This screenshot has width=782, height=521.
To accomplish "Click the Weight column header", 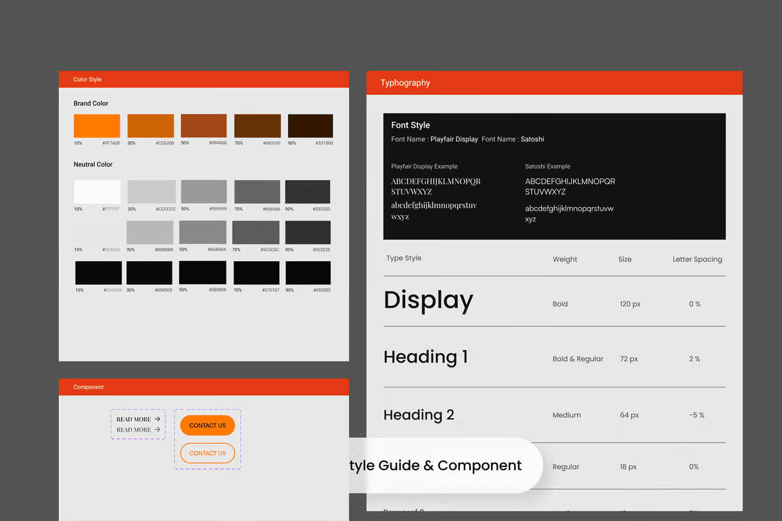I will [565, 259].
